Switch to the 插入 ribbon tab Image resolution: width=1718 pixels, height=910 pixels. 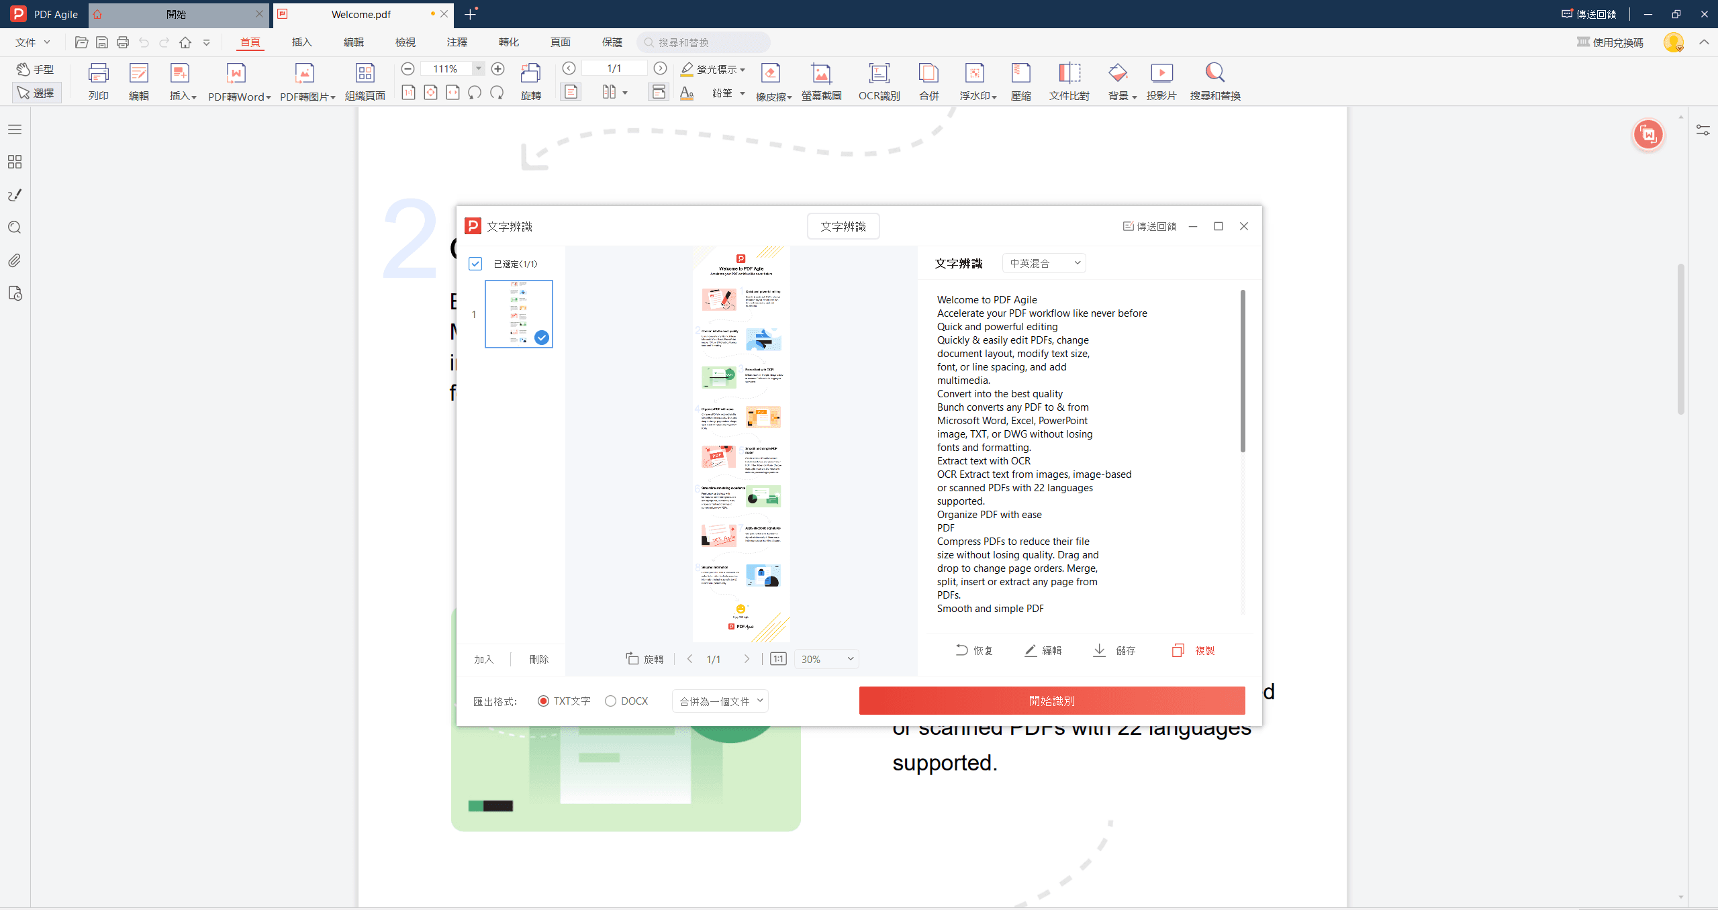pos(302,42)
